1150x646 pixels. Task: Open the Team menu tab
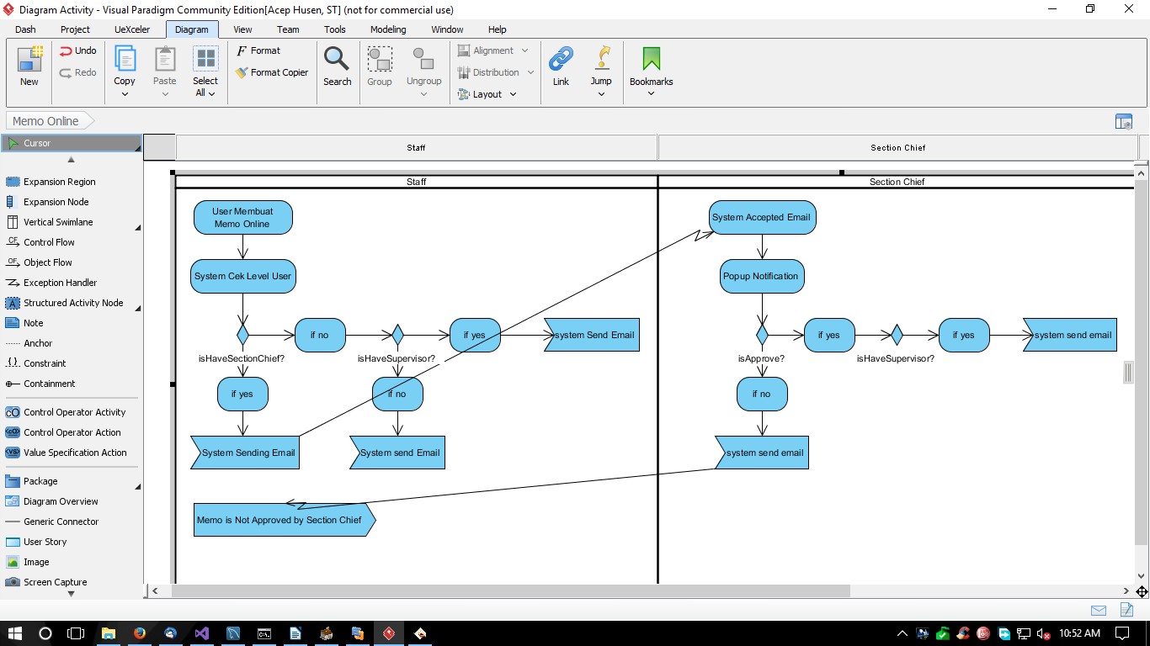288,29
